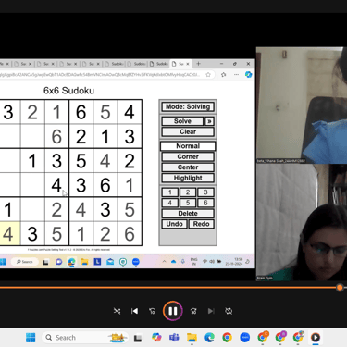Open Media Player icon on bottom taskbar
The image size is (347, 347).
click(316, 338)
